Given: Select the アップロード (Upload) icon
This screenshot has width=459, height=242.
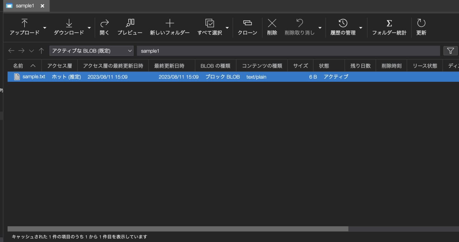Looking at the screenshot, I should (24, 27).
